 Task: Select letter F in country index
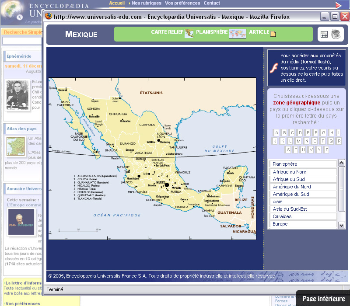pos(315,133)
